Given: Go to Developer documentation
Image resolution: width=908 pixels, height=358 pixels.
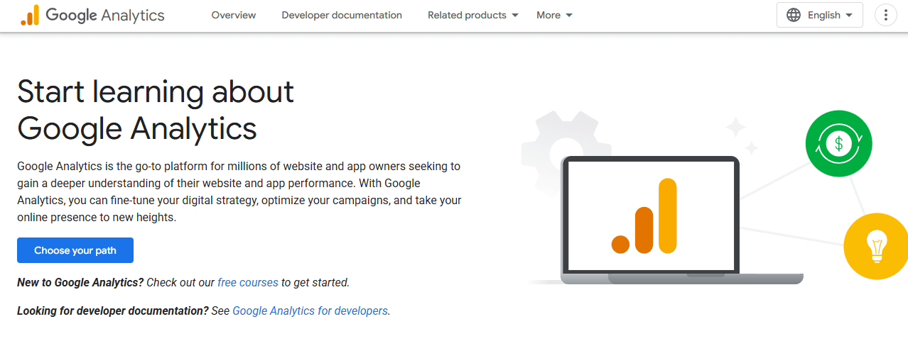Looking at the screenshot, I should [x=342, y=15].
